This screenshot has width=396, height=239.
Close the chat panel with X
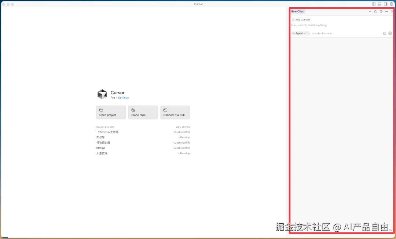point(392,11)
